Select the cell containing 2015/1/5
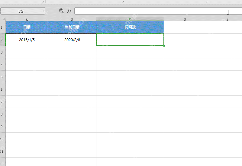 pos(27,40)
